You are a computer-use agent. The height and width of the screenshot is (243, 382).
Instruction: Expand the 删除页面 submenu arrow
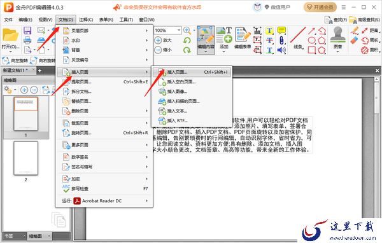[146, 111]
